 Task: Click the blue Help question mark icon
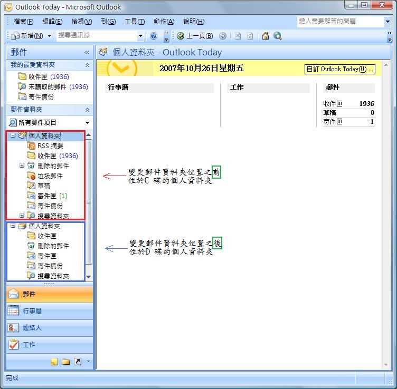point(154,36)
